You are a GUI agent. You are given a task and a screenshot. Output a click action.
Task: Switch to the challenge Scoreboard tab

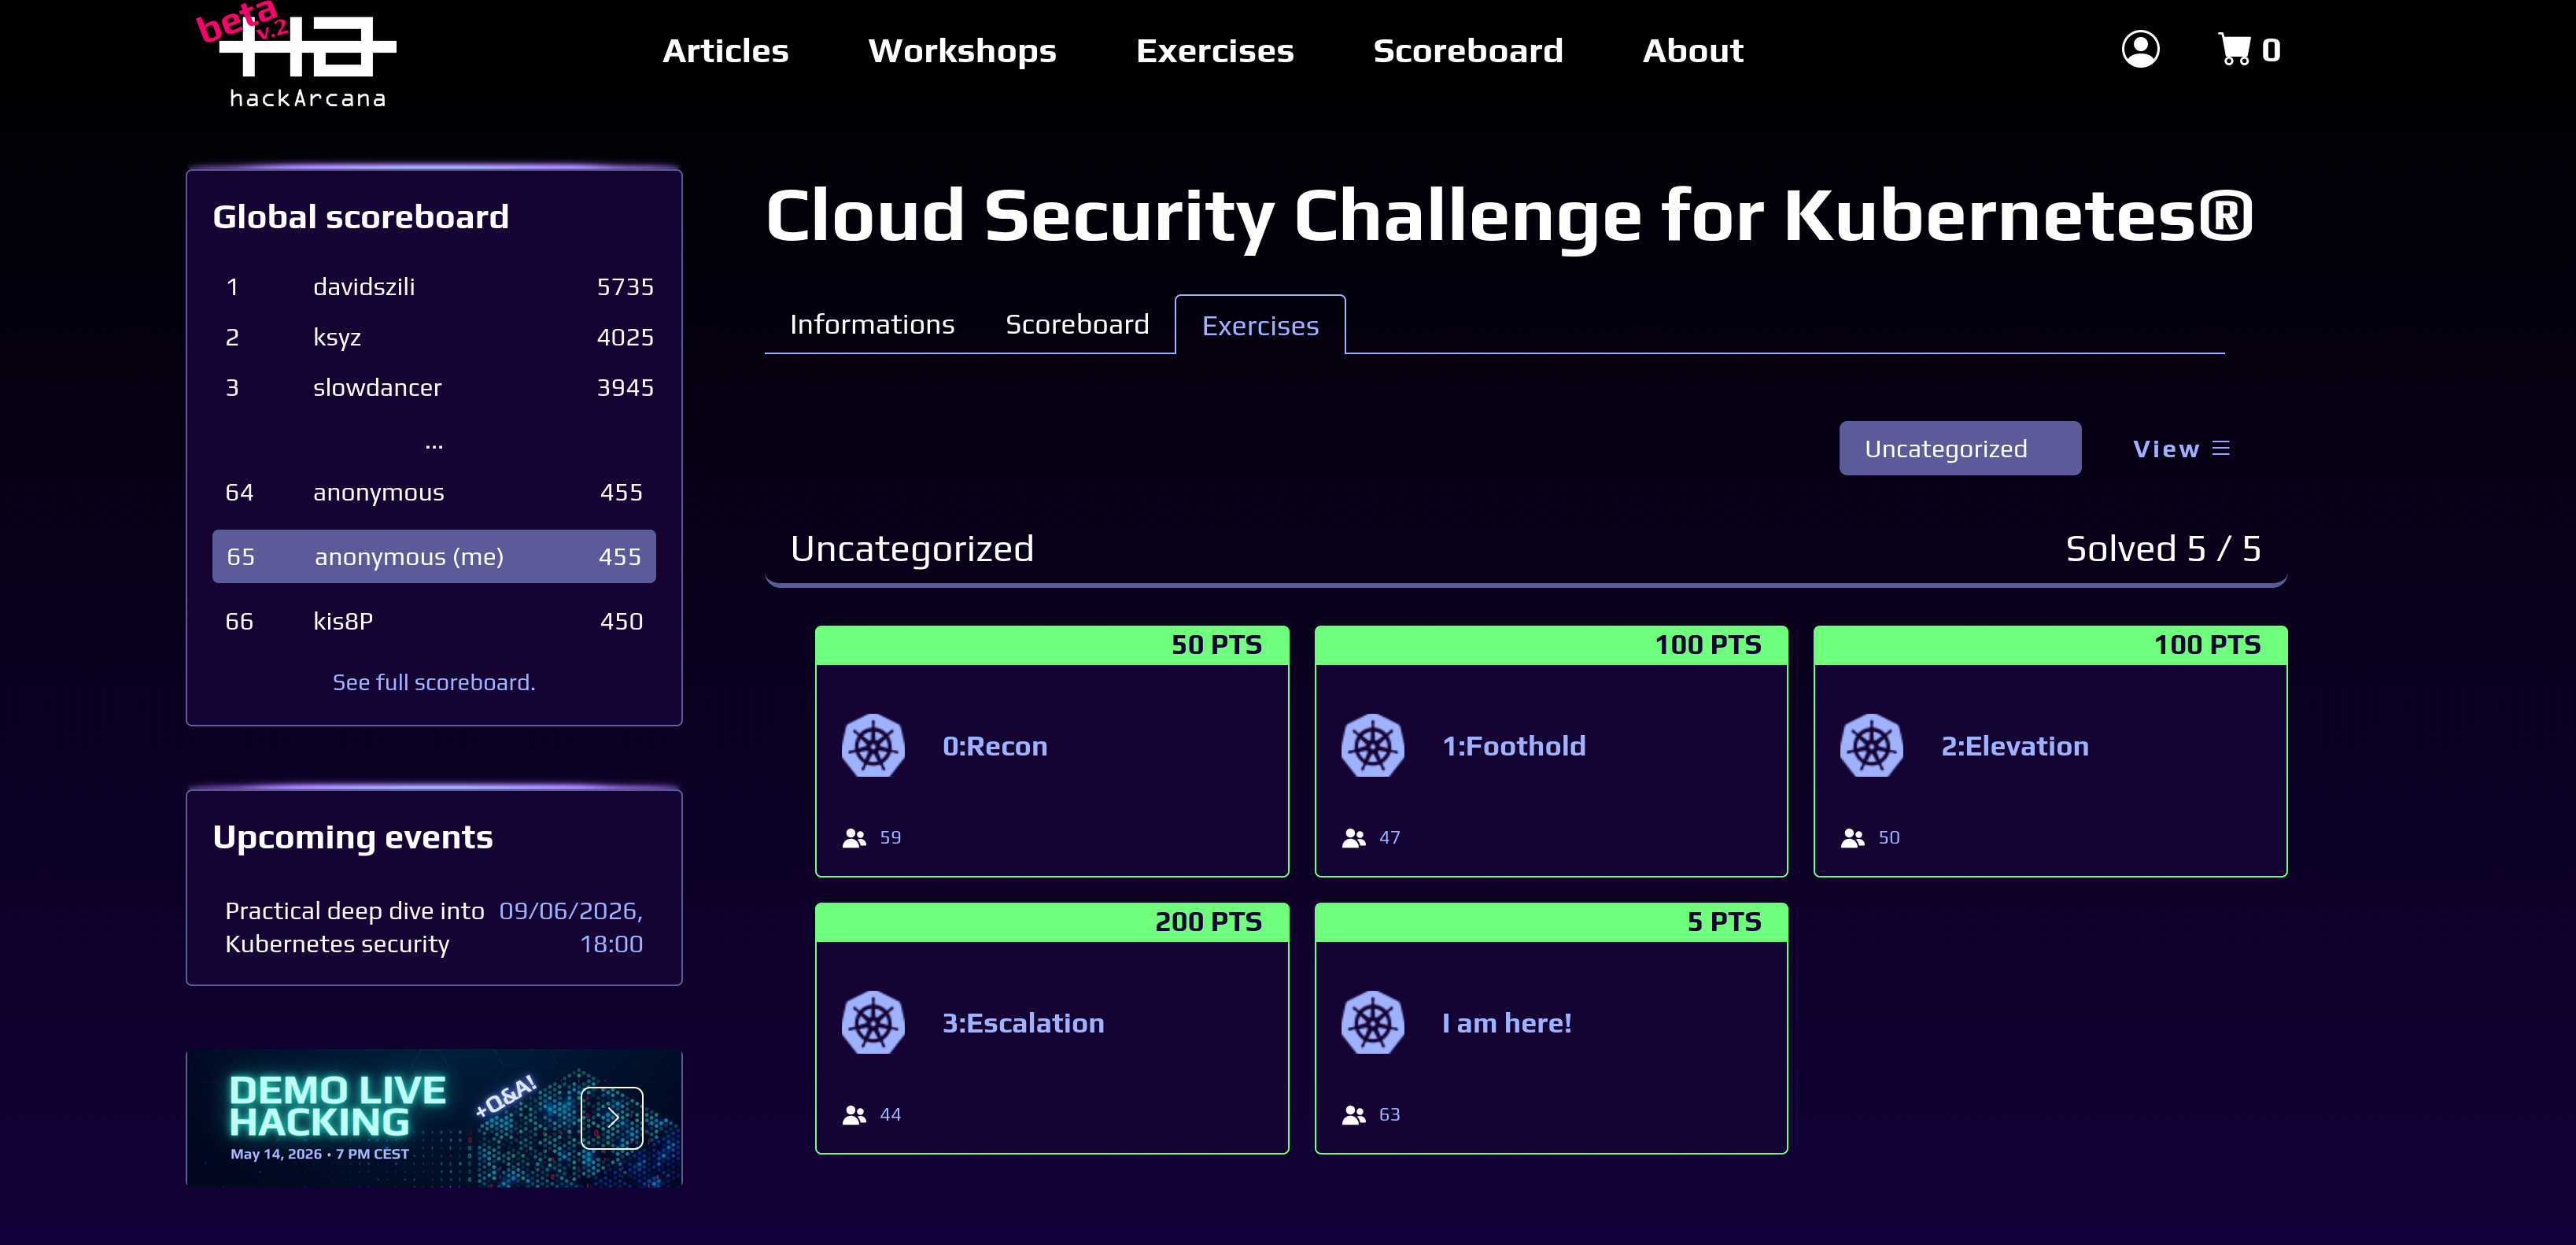[x=1077, y=325]
